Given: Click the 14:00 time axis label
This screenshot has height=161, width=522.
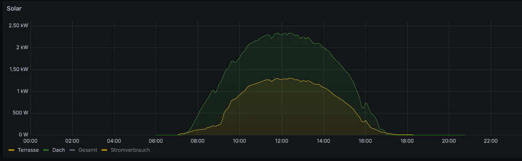Looking at the screenshot, I should coord(324,141).
